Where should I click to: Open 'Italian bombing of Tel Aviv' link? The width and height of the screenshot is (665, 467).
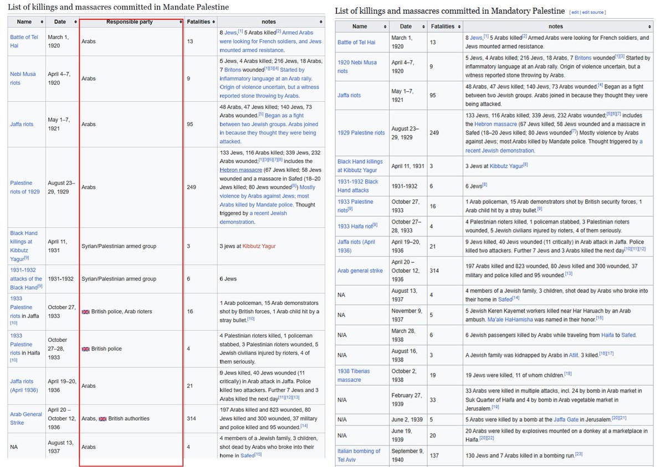pyautogui.click(x=359, y=455)
